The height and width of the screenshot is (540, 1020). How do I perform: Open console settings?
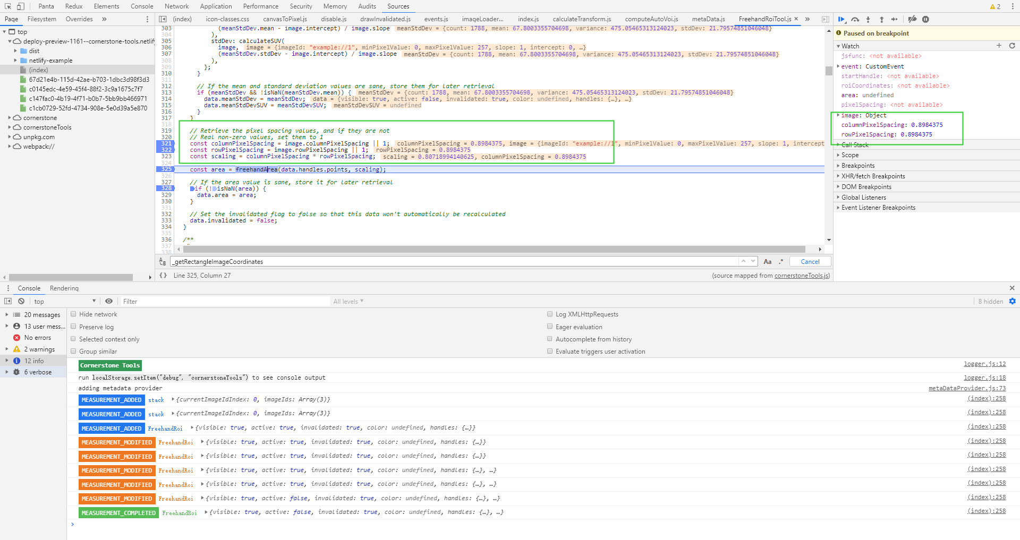tap(1012, 301)
